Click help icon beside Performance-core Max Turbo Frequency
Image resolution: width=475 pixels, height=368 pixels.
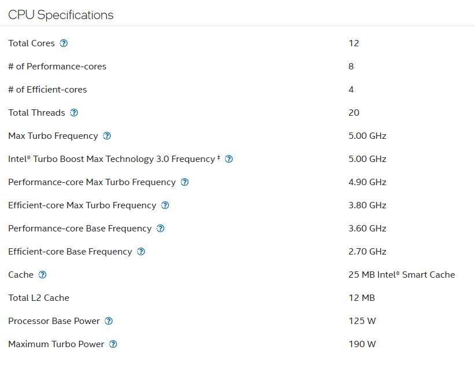point(185,182)
